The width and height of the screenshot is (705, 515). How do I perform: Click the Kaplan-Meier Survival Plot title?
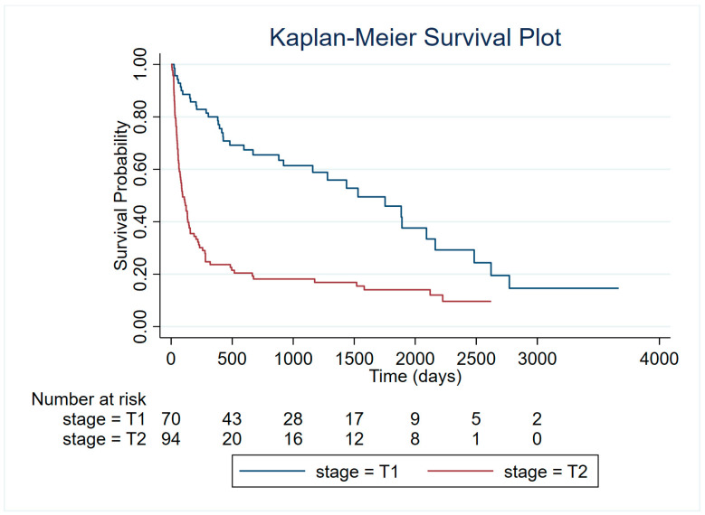point(415,38)
